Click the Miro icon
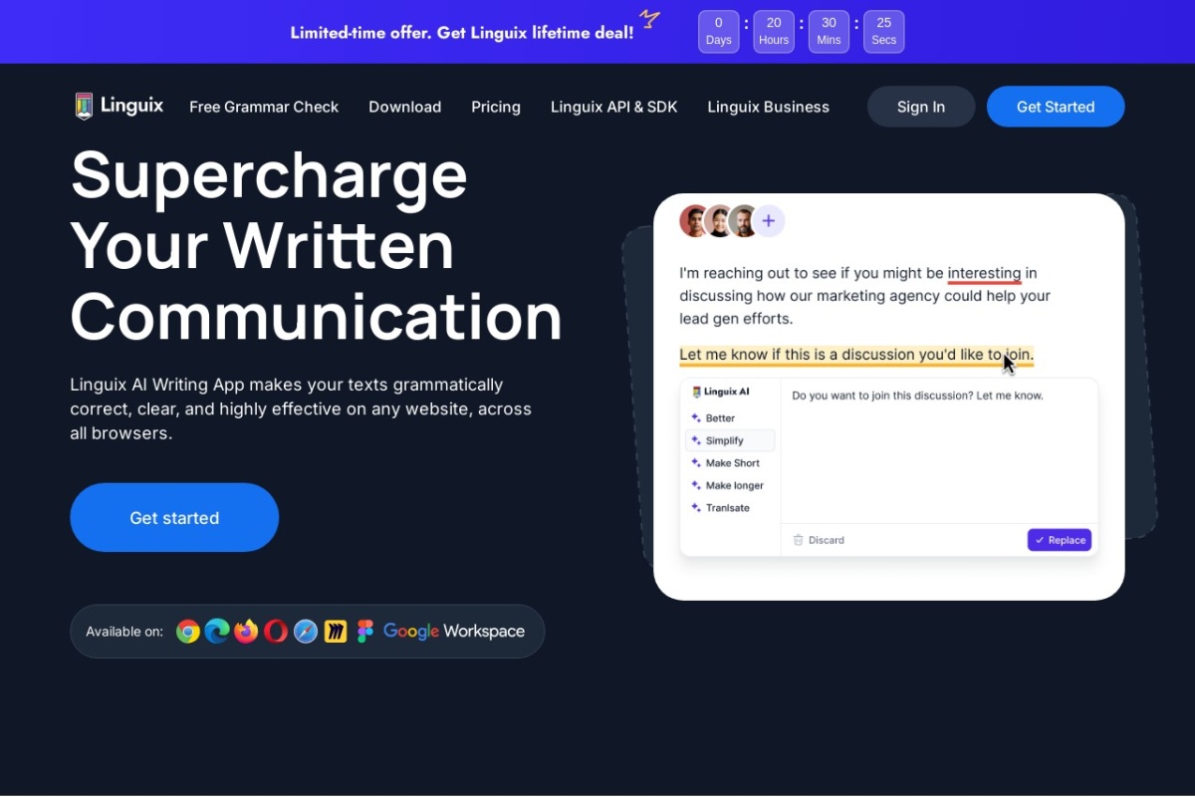 336,632
